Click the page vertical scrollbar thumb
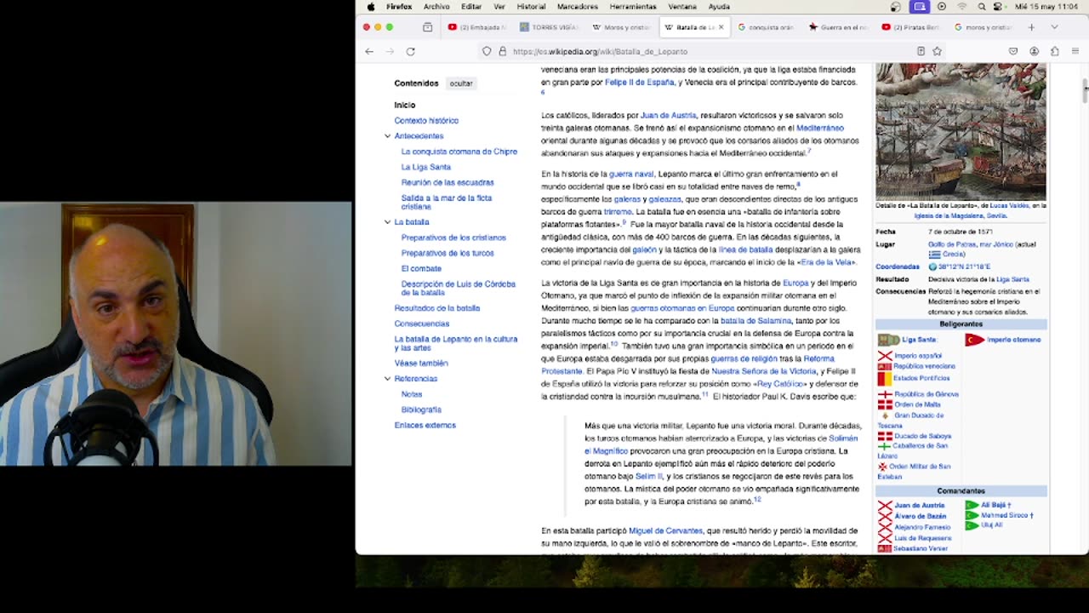The image size is (1089, 613). pos(1085,91)
